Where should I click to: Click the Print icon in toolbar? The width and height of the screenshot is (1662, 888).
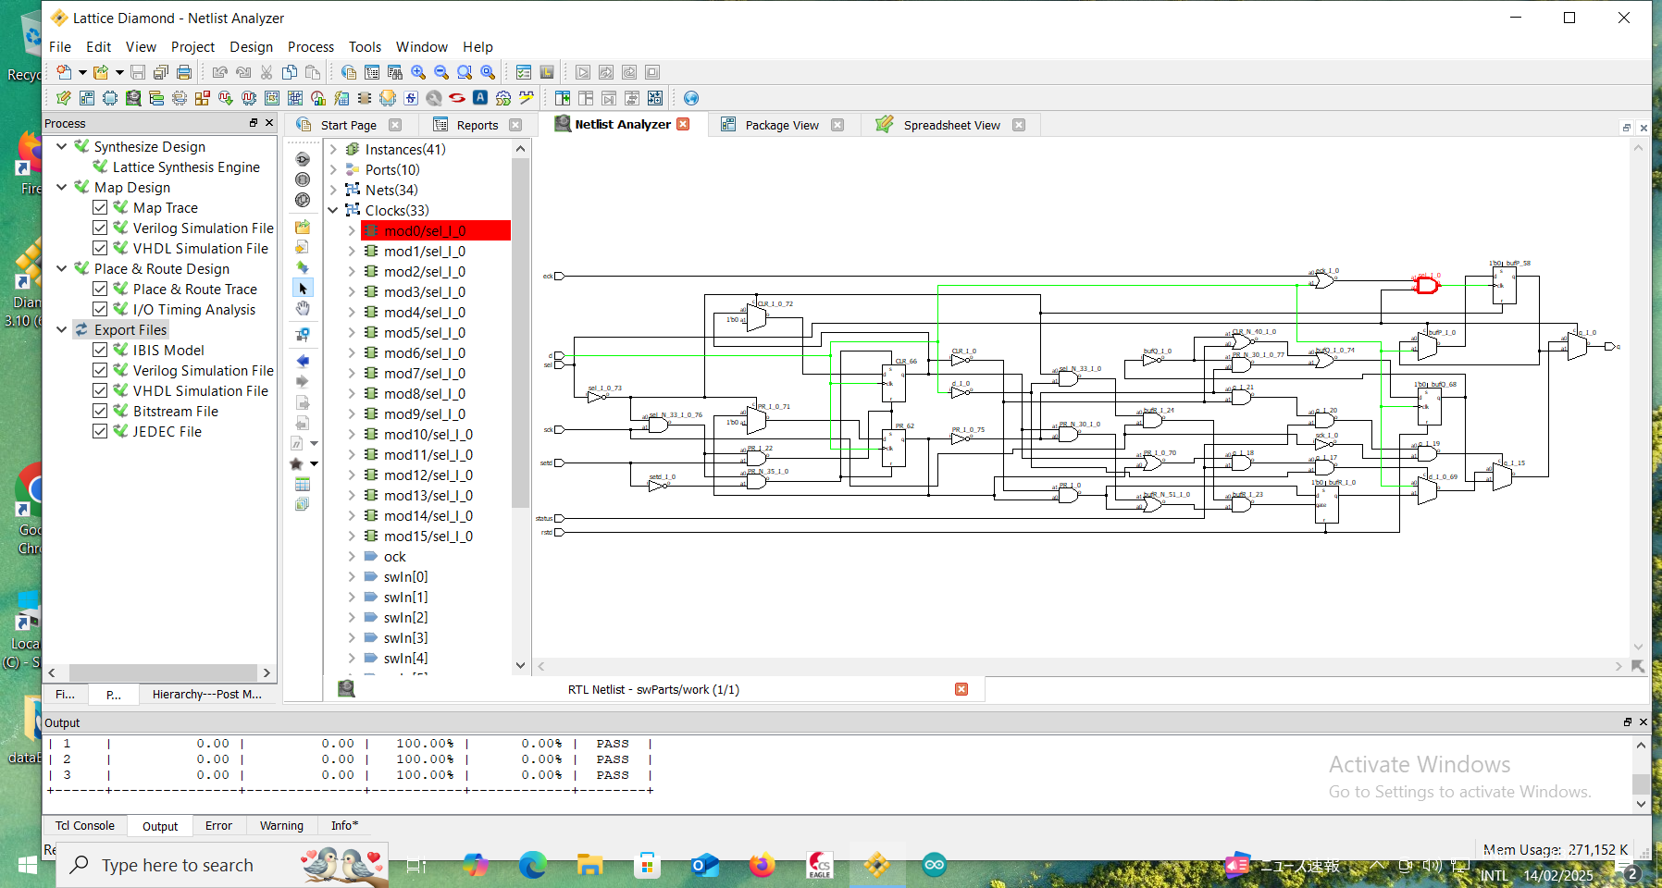pyautogui.click(x=184, y=72)
